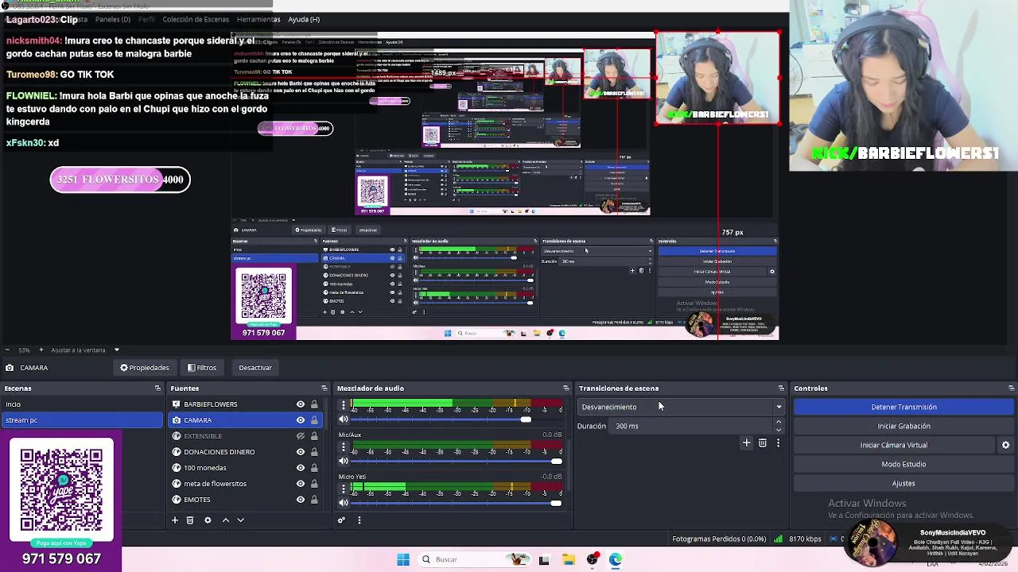Undock the Controles panel
The height and width of the screenshot is (572, 1018).
pyautogui.click(x=1011, y=388)
